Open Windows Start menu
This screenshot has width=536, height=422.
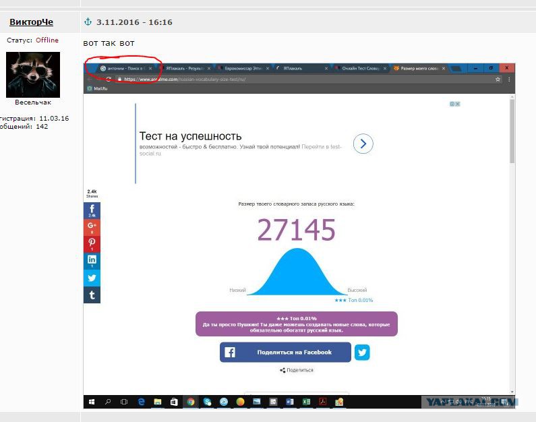[92, 402]
